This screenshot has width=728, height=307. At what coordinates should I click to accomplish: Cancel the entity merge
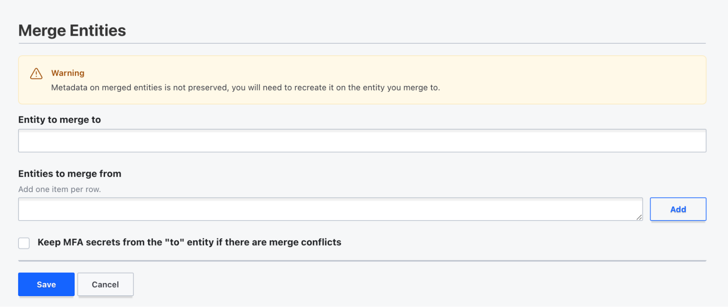[105, 284]
